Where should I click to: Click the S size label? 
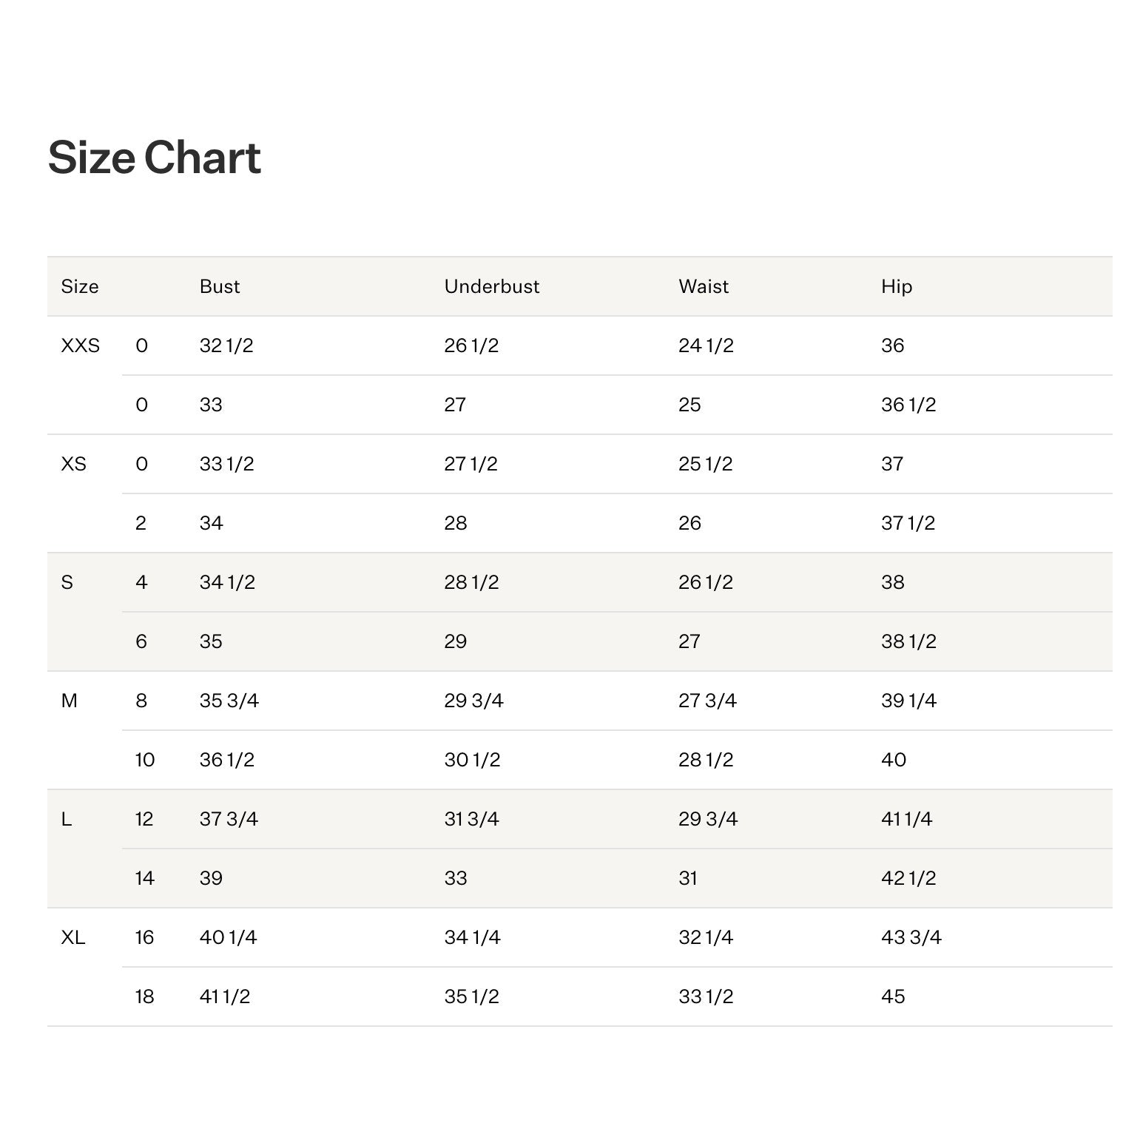click(x=67, y=582)
